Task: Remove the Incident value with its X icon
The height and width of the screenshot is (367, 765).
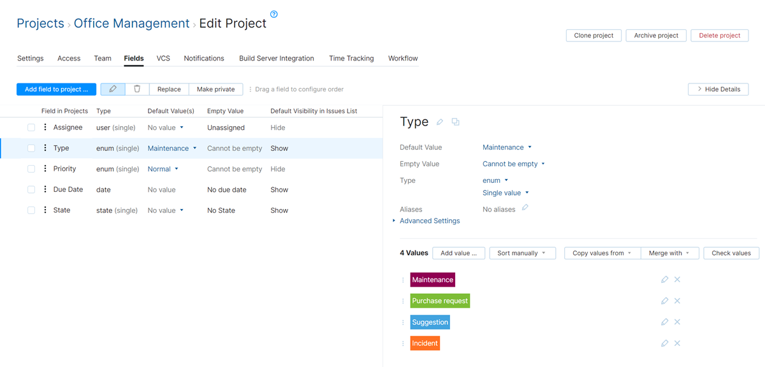Action: (677, 343)
